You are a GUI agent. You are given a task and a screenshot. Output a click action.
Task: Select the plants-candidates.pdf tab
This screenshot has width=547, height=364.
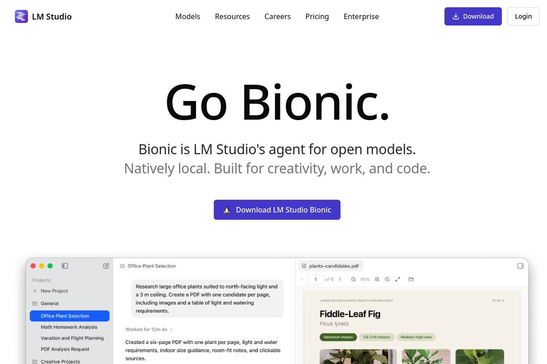330,266
